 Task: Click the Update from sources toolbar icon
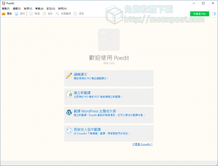(75, 13)
